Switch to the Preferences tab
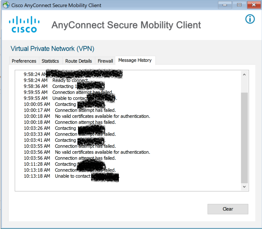 pyautogui.click(x=24, y=61)
